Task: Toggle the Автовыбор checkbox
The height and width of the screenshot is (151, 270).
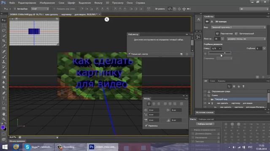Action: (15, 9)
